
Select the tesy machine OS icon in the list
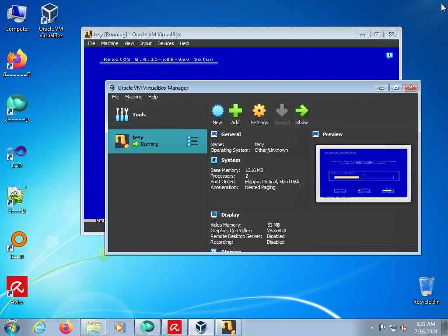pos(122,141)
